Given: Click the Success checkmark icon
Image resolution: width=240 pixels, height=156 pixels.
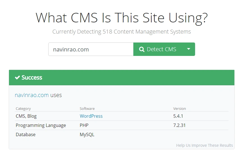Looking at the screenshot, I should click(x=17, y=77).
